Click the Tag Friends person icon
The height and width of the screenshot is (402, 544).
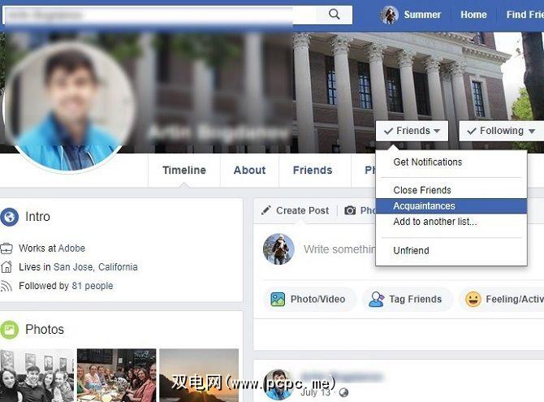click(x=377, y=299)
